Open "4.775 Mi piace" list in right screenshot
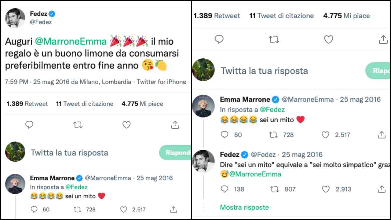391x220 pixels. [x=346, y=16]
